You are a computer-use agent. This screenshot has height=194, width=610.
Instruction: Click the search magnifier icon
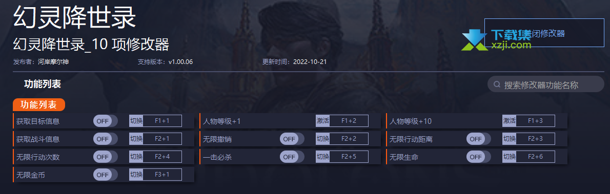pos(497,84)
